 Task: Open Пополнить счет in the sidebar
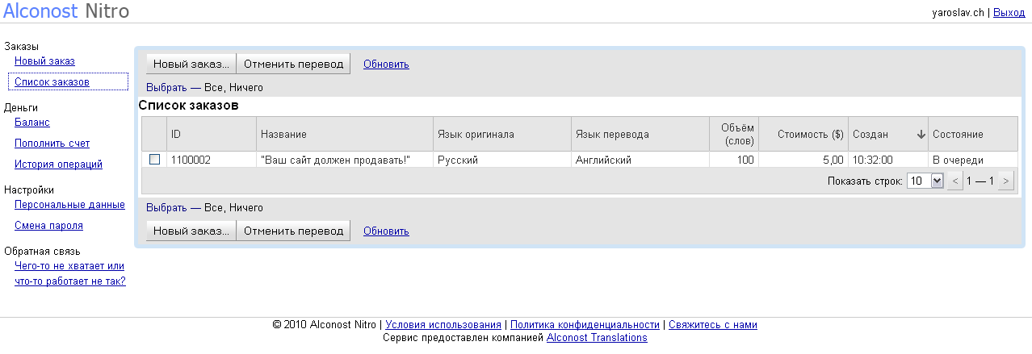(52, 144)
